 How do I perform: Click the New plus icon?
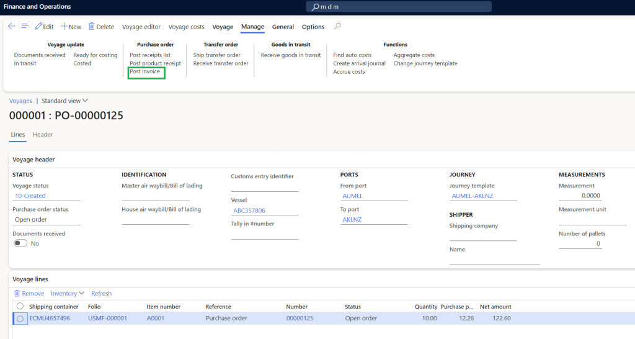(x=64, y=27)
